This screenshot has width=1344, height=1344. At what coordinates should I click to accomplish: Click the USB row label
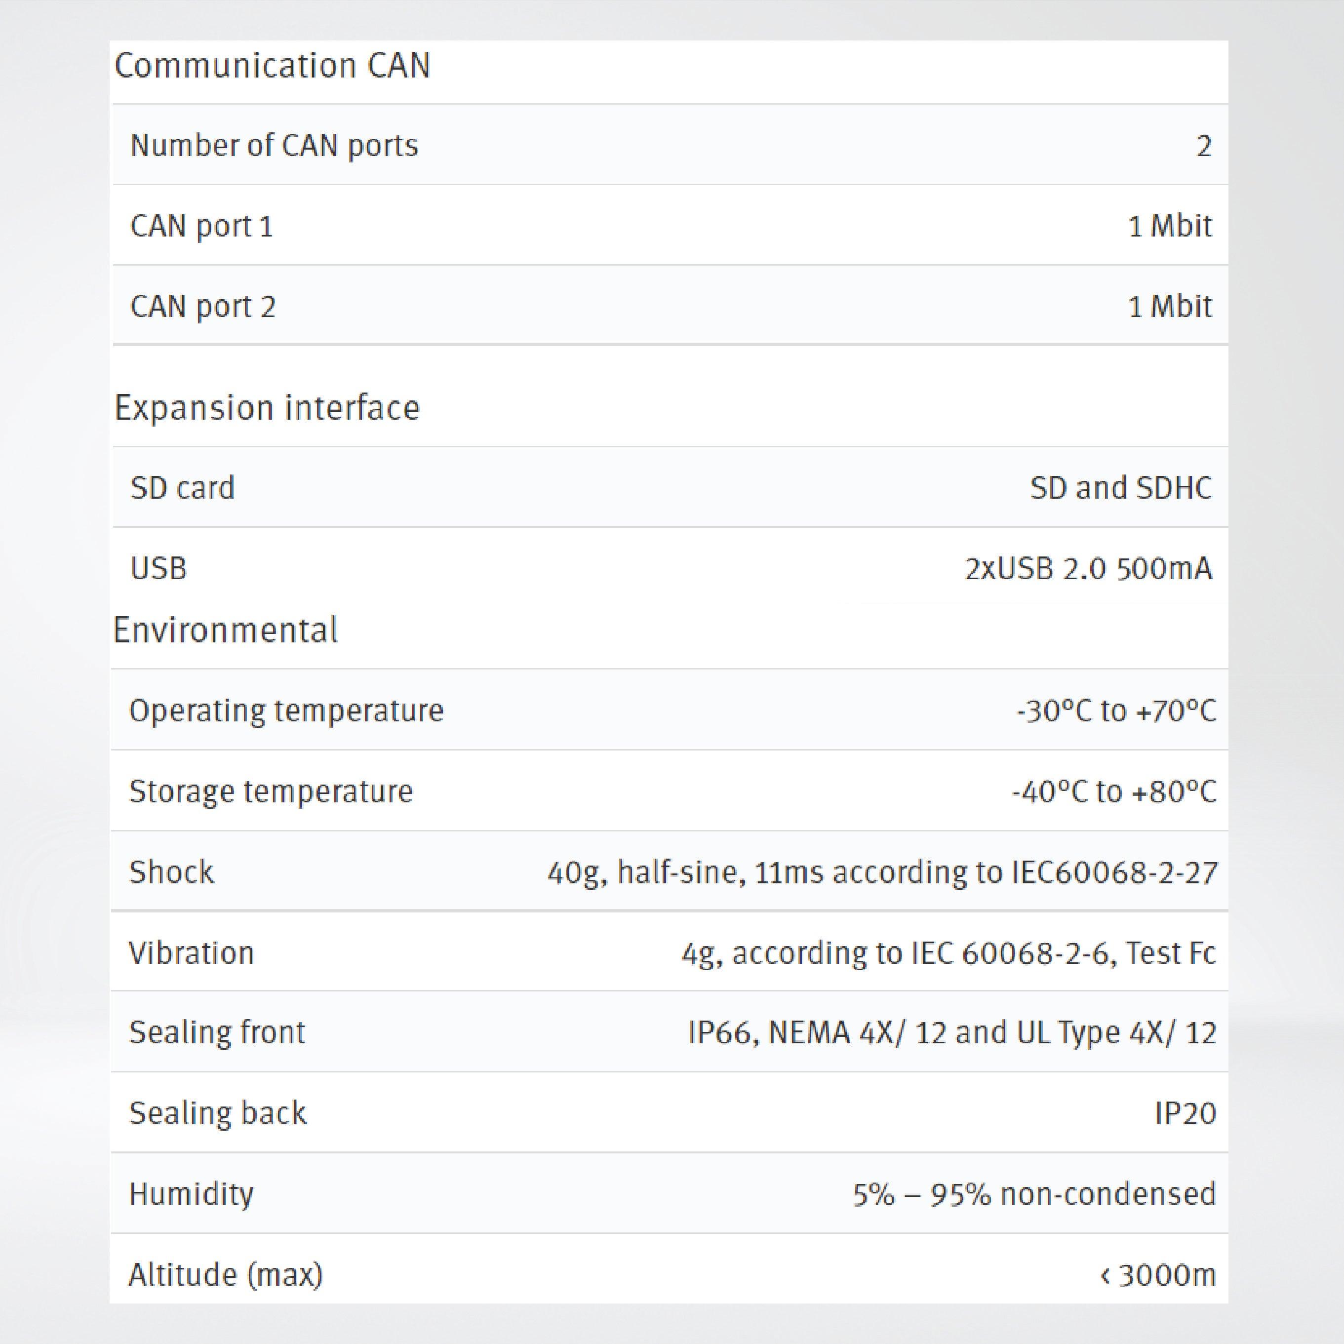coord(158,568)
